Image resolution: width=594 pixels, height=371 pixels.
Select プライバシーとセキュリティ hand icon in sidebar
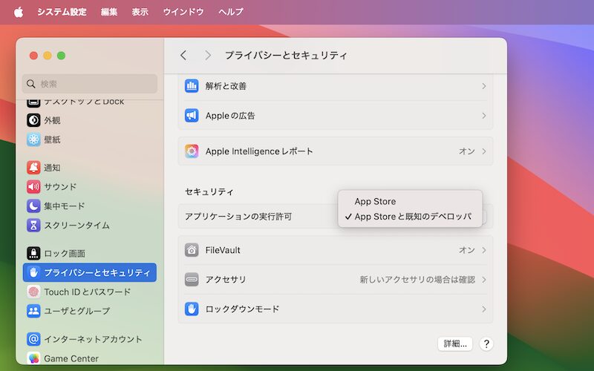coord(33,272)
